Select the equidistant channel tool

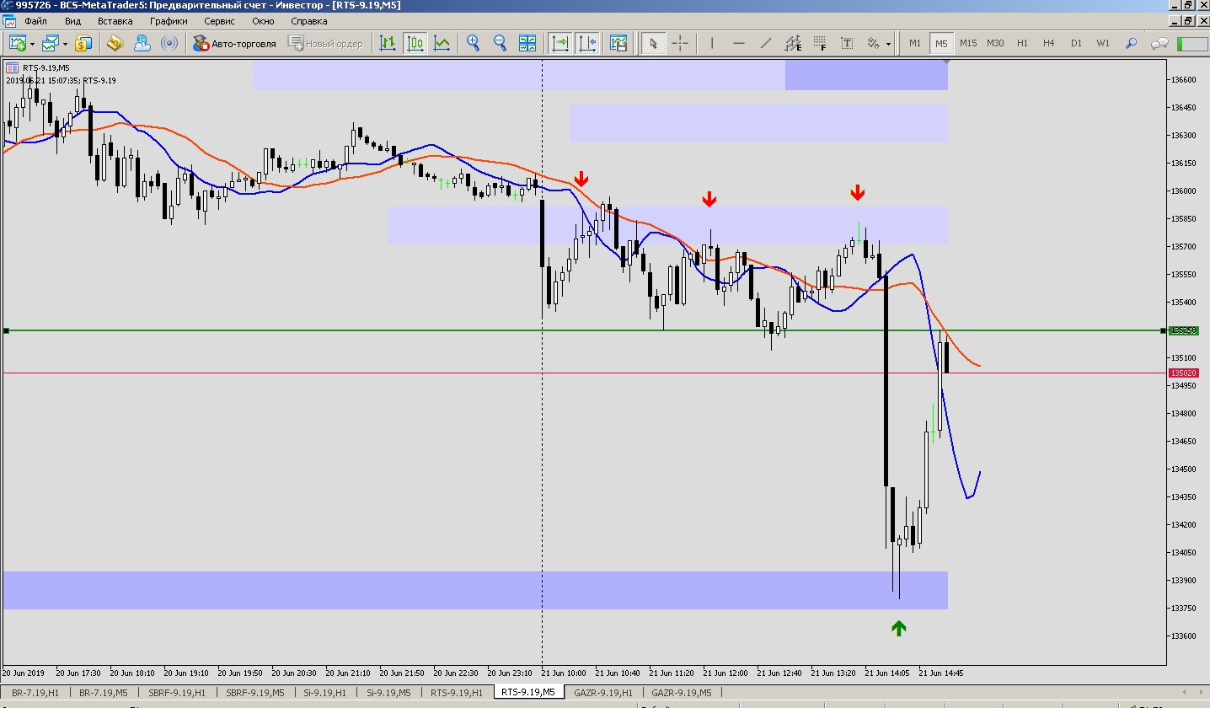coord(793,43)
